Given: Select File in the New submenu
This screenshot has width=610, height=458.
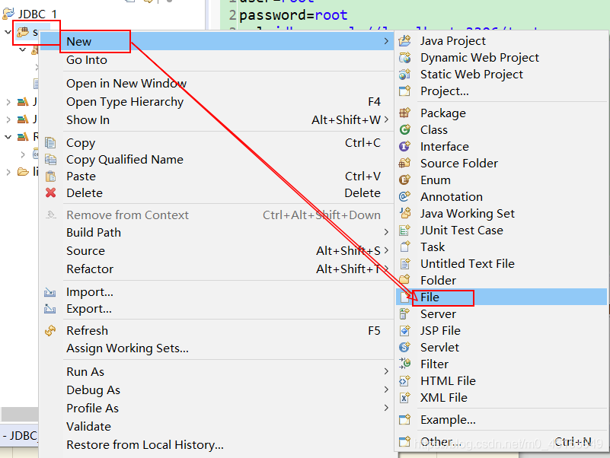Looking at the screenshot, I should (x=501, y=297).
